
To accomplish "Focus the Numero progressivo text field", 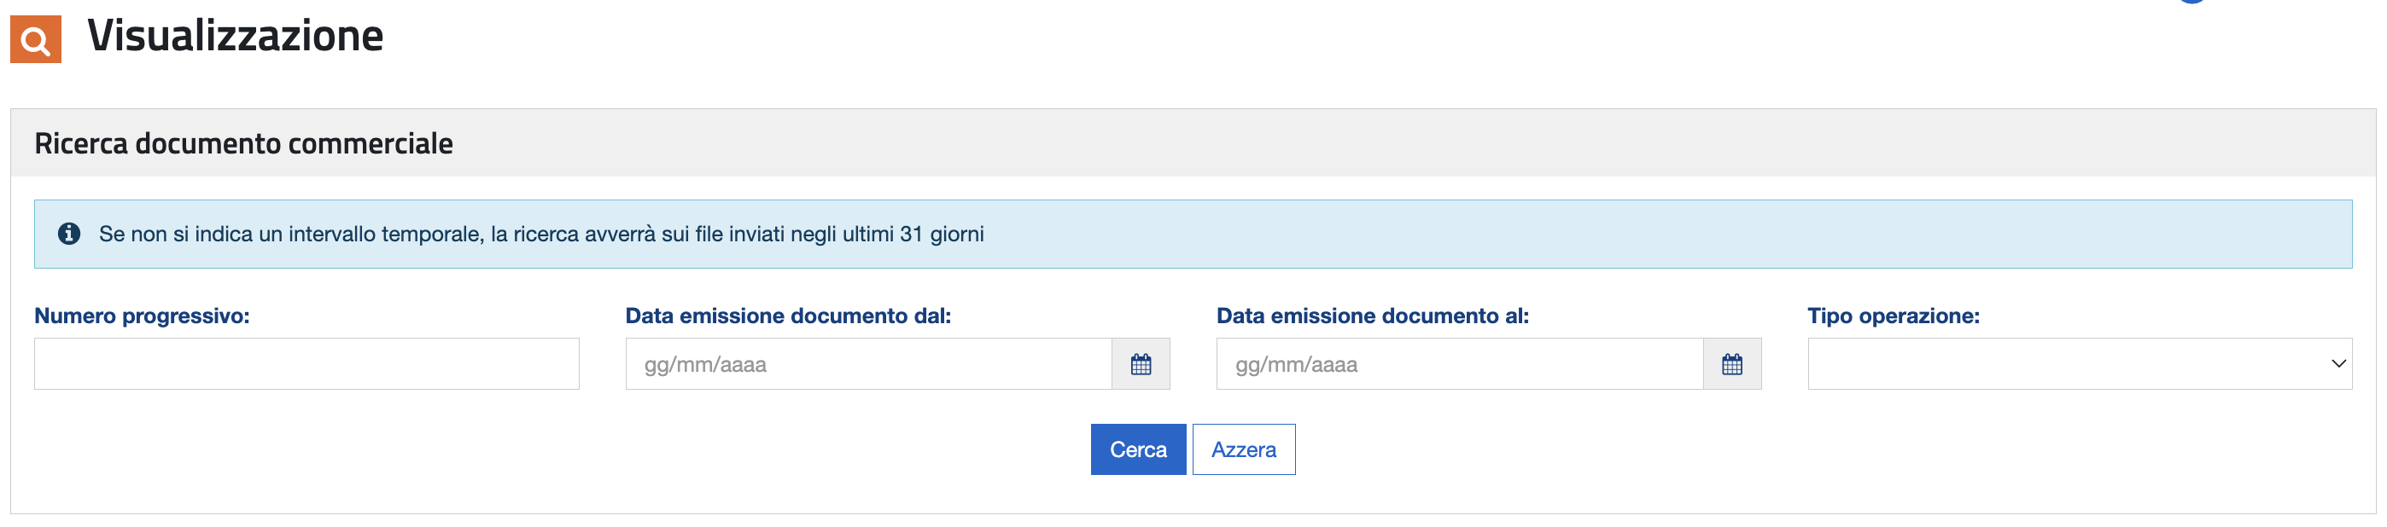I will pyautogui.click(x=306, y=364).
